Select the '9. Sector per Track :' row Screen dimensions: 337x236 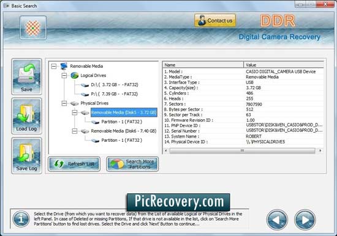(x=243, y=115)
